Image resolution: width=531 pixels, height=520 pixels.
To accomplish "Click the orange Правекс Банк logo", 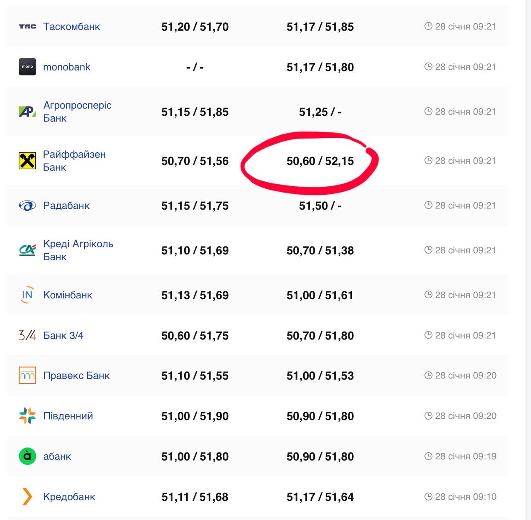I will [27, 376].
